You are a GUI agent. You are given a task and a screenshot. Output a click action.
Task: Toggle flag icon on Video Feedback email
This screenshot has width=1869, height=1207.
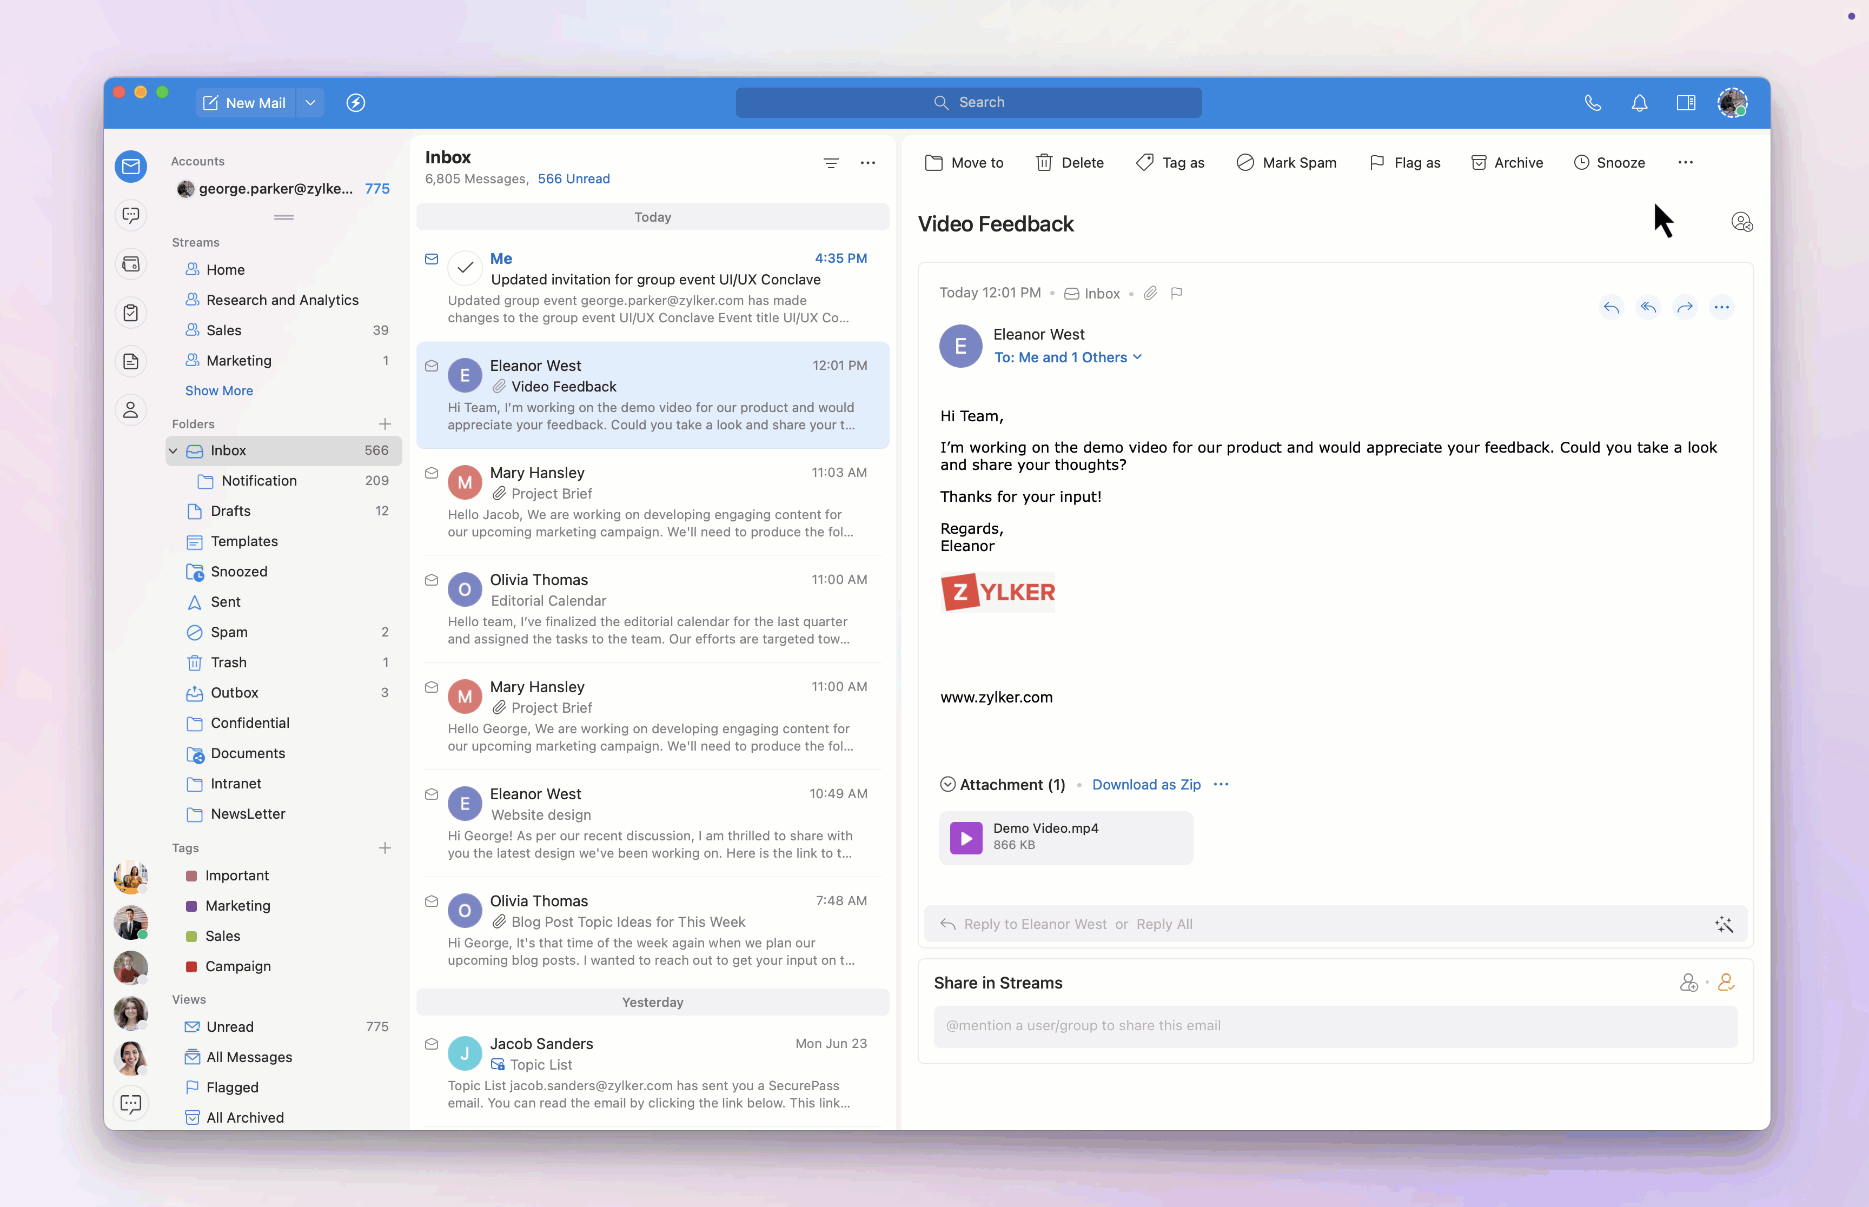[1176, 293]
